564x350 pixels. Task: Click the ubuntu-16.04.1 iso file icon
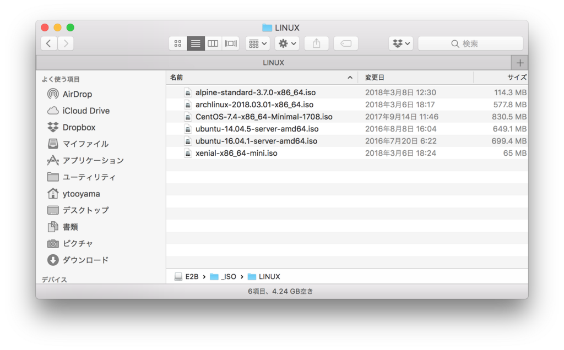tap(187, 141)
